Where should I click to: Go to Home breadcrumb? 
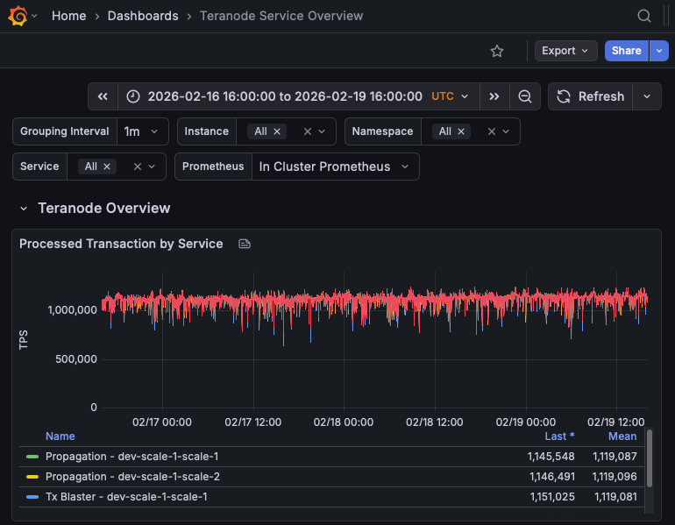(69, 16)
